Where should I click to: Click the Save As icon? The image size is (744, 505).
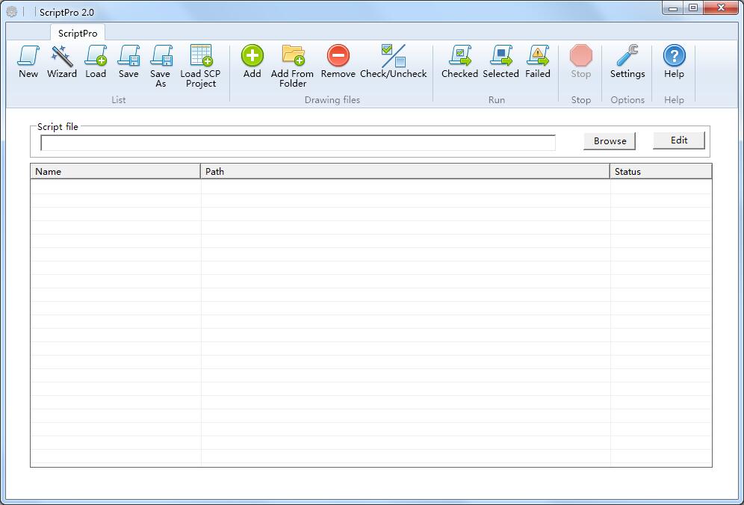click(161, 65)
